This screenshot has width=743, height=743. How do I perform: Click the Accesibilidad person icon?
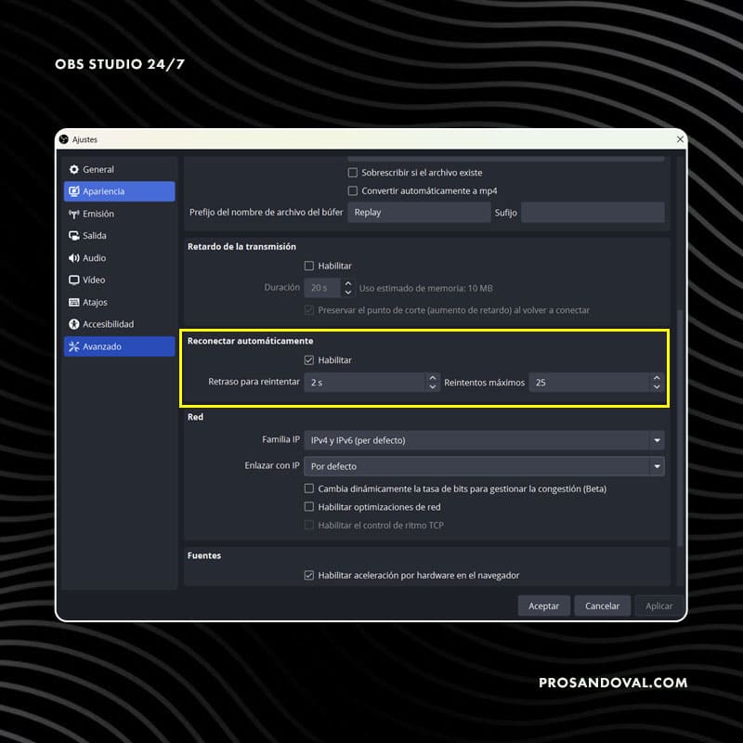pos(74,324)
